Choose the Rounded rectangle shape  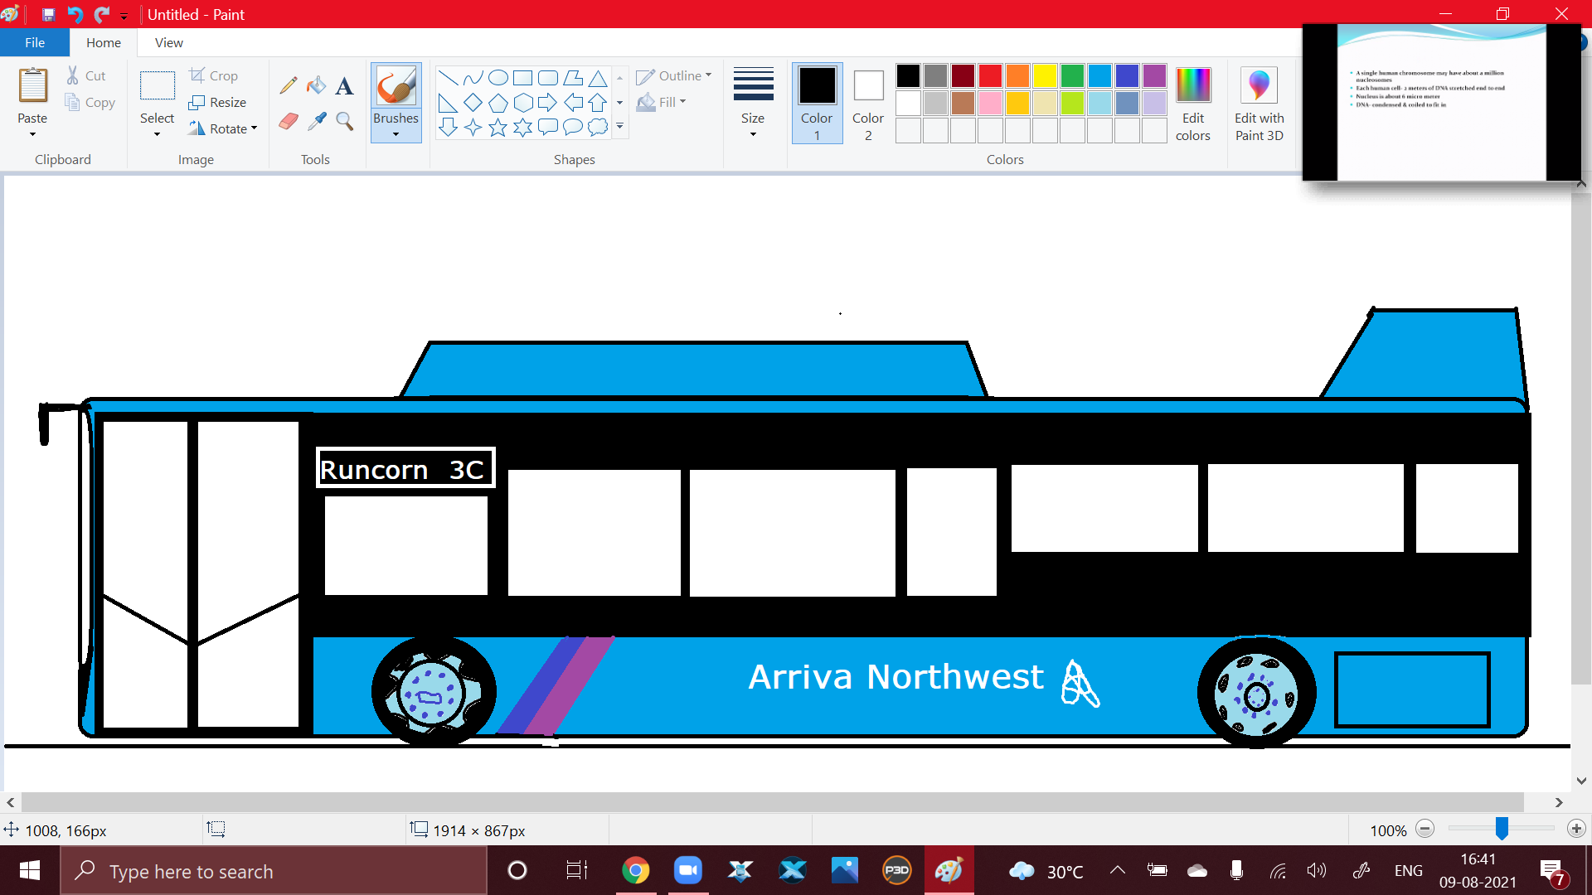[x=547, y=78]
